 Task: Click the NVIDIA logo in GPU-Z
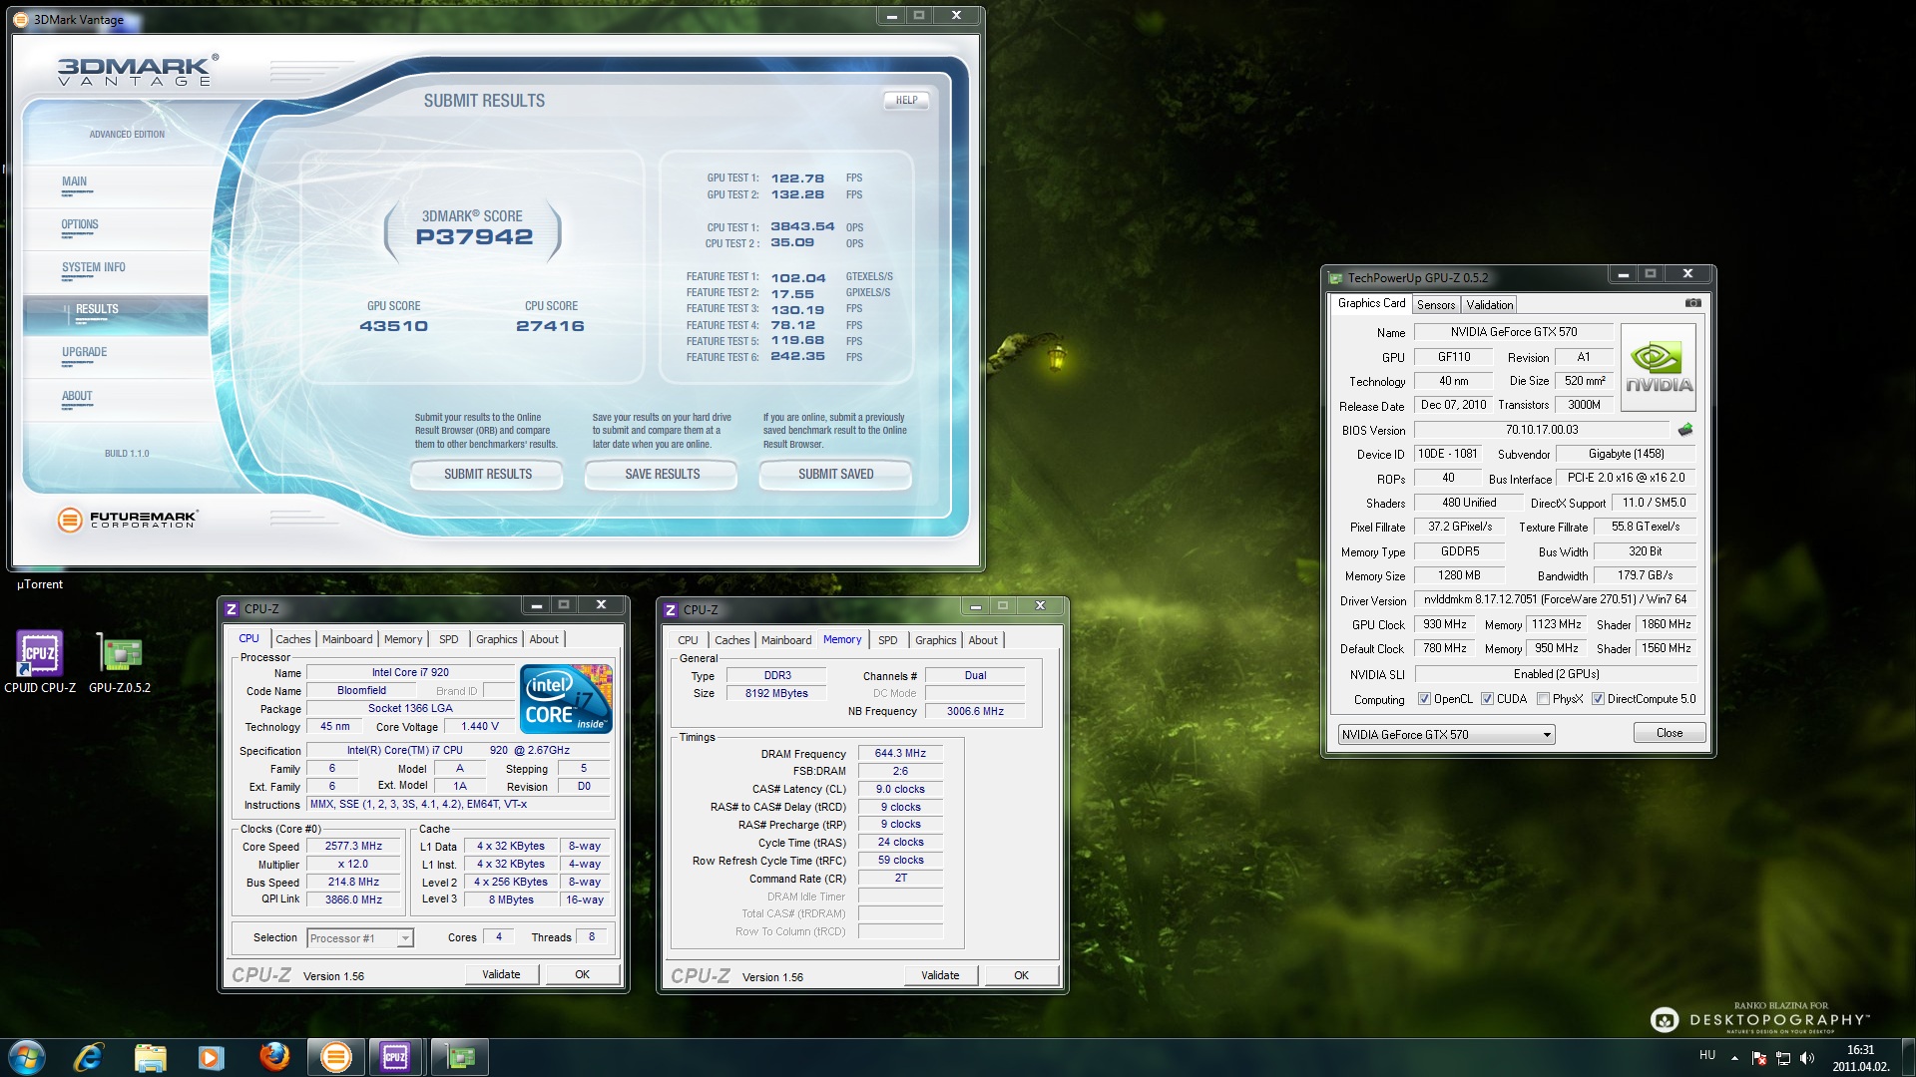click(1659, 367)
